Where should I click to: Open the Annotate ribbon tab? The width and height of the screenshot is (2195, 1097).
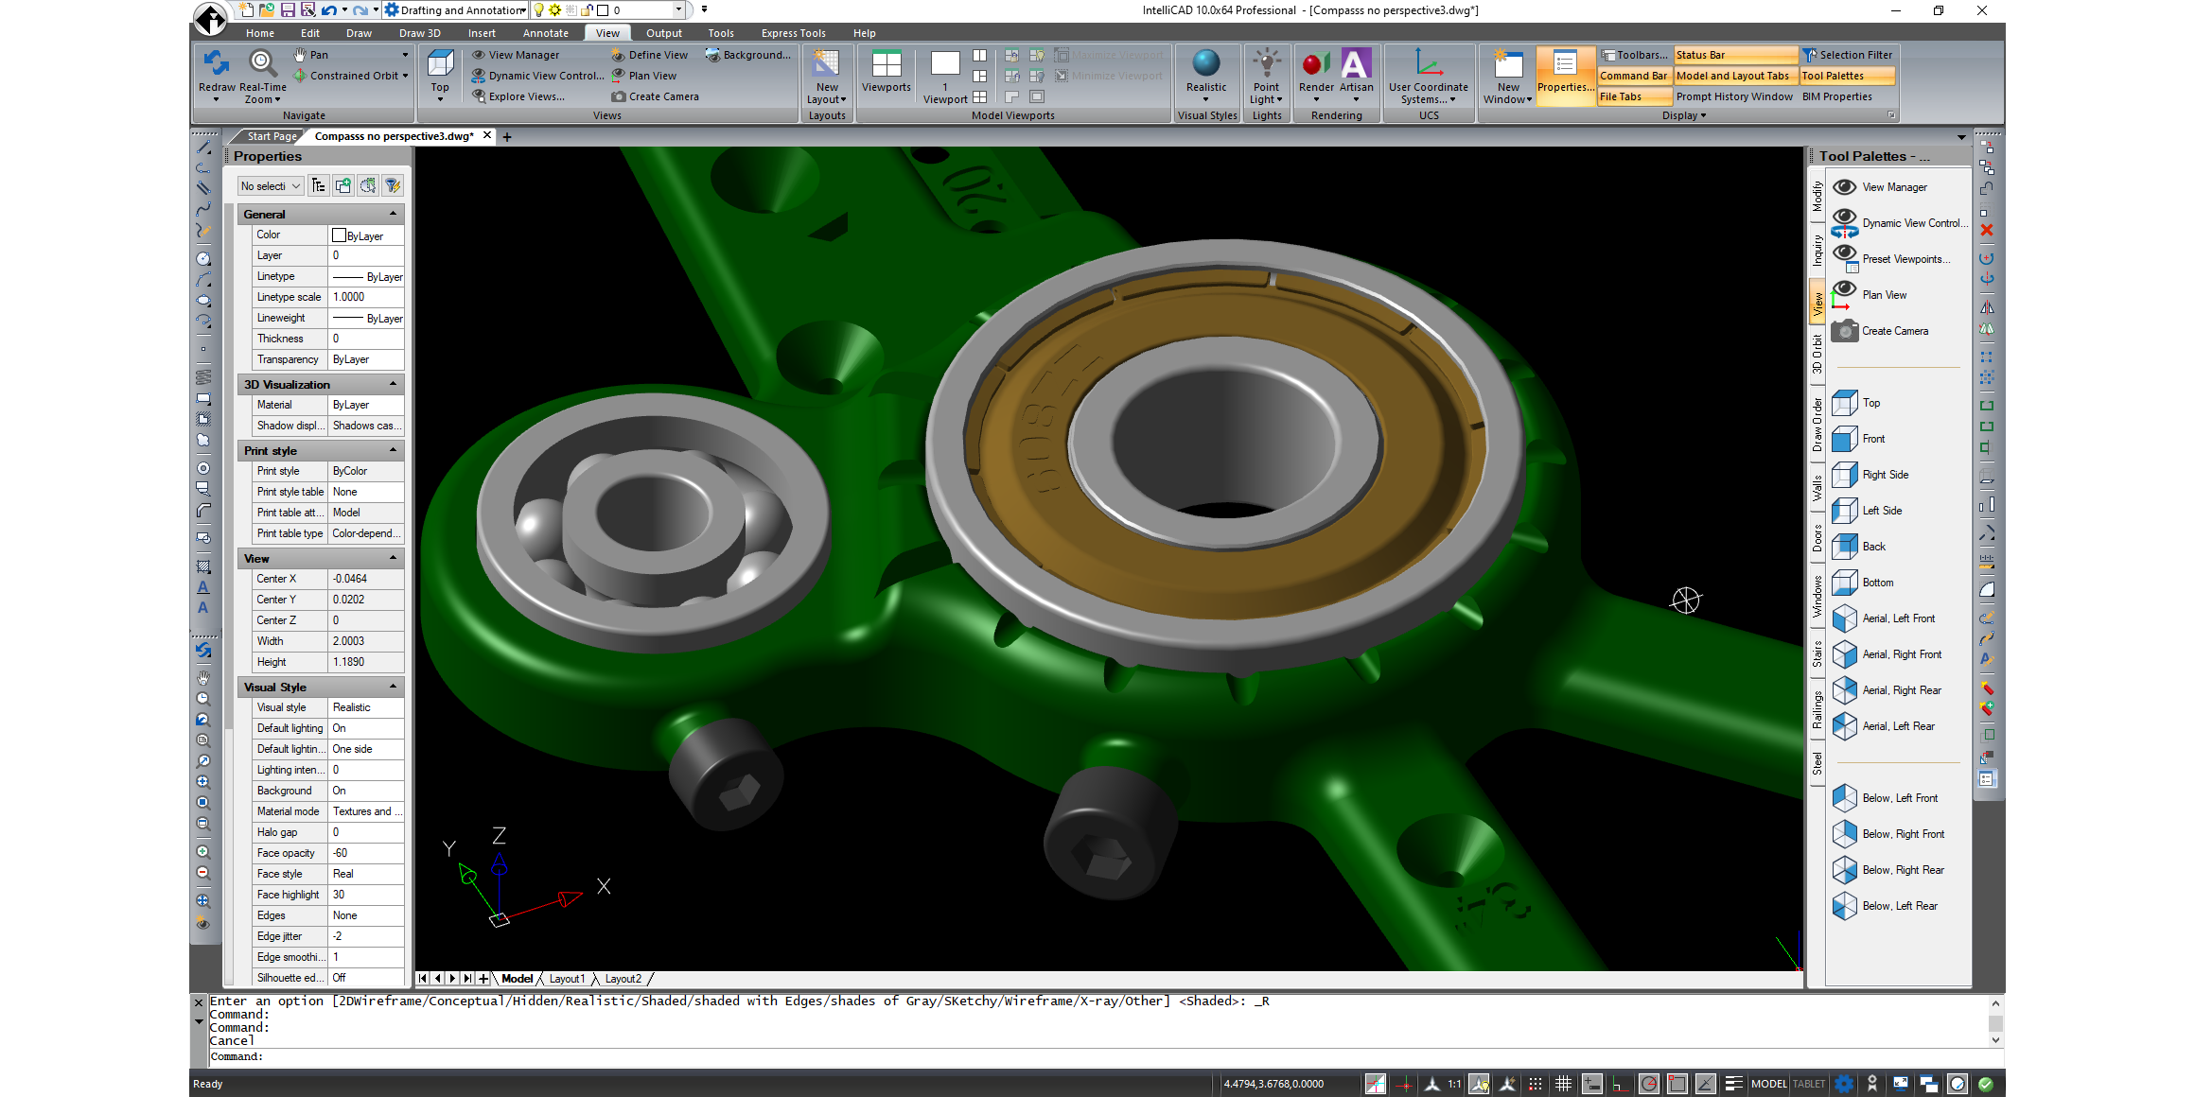pyautogui.click(x=546, y=33)
